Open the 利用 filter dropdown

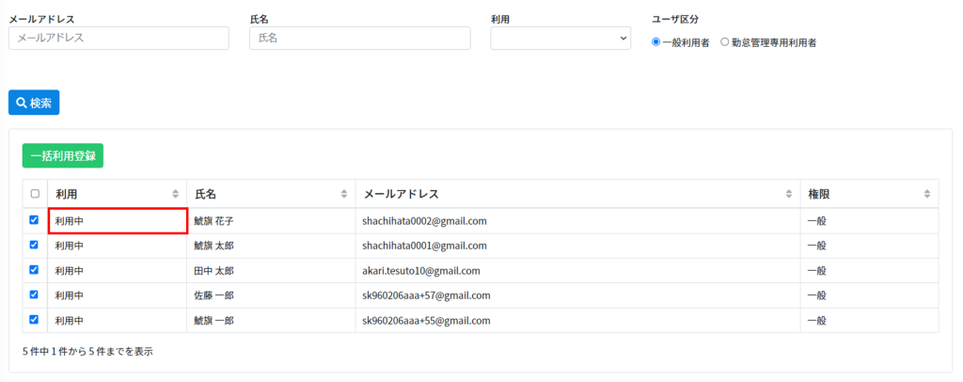(560, 38)
